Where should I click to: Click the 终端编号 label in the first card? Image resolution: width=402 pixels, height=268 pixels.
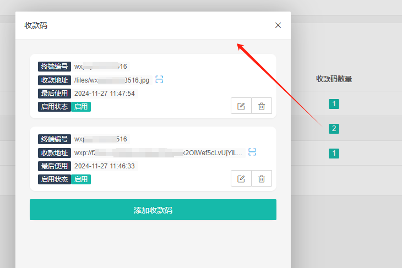(x=55, y=67)
